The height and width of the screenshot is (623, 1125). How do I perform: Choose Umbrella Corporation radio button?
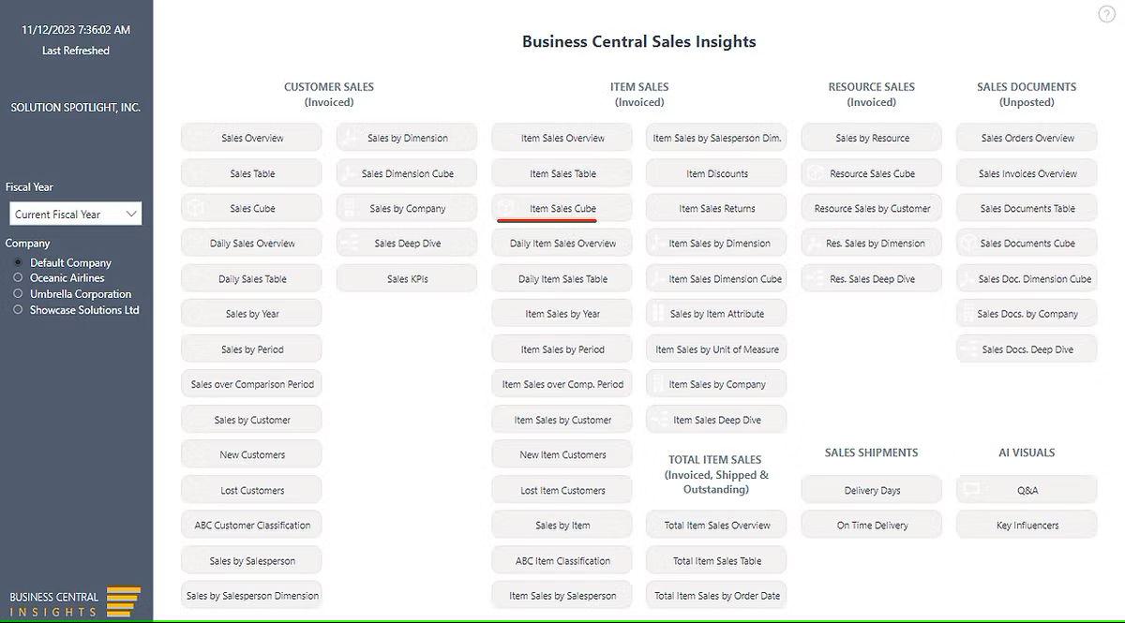tap(18, 294)
